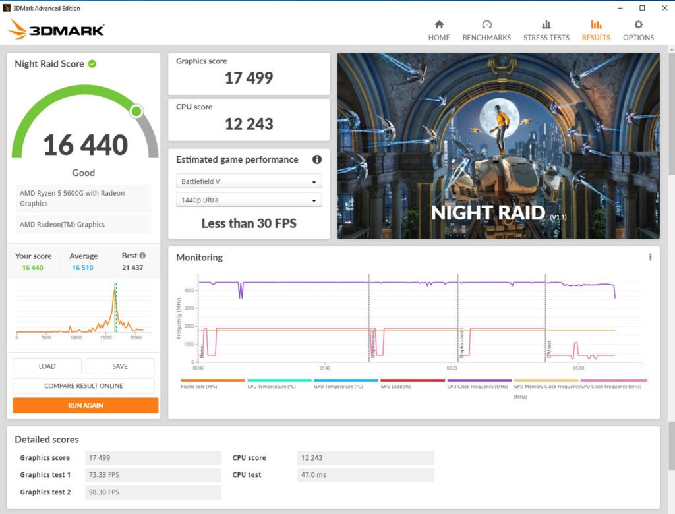Click the Night Raid preview image
The width and height of the screenshot is (675, 514).
click(498, 146)
